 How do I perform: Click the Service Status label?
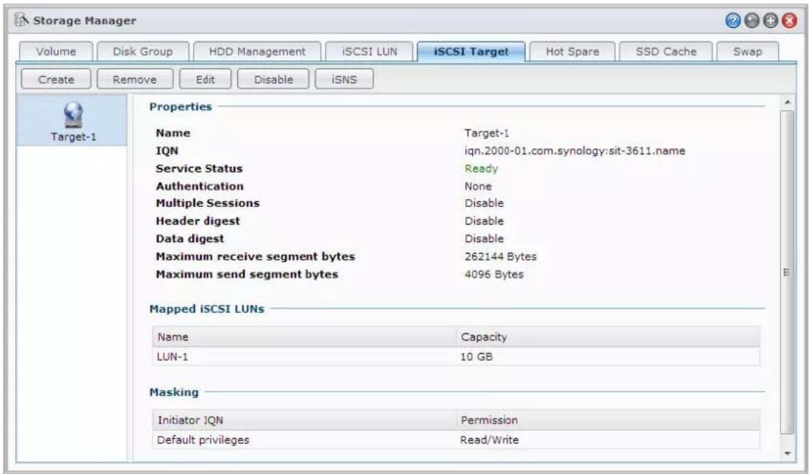click(x=199, y=169)
